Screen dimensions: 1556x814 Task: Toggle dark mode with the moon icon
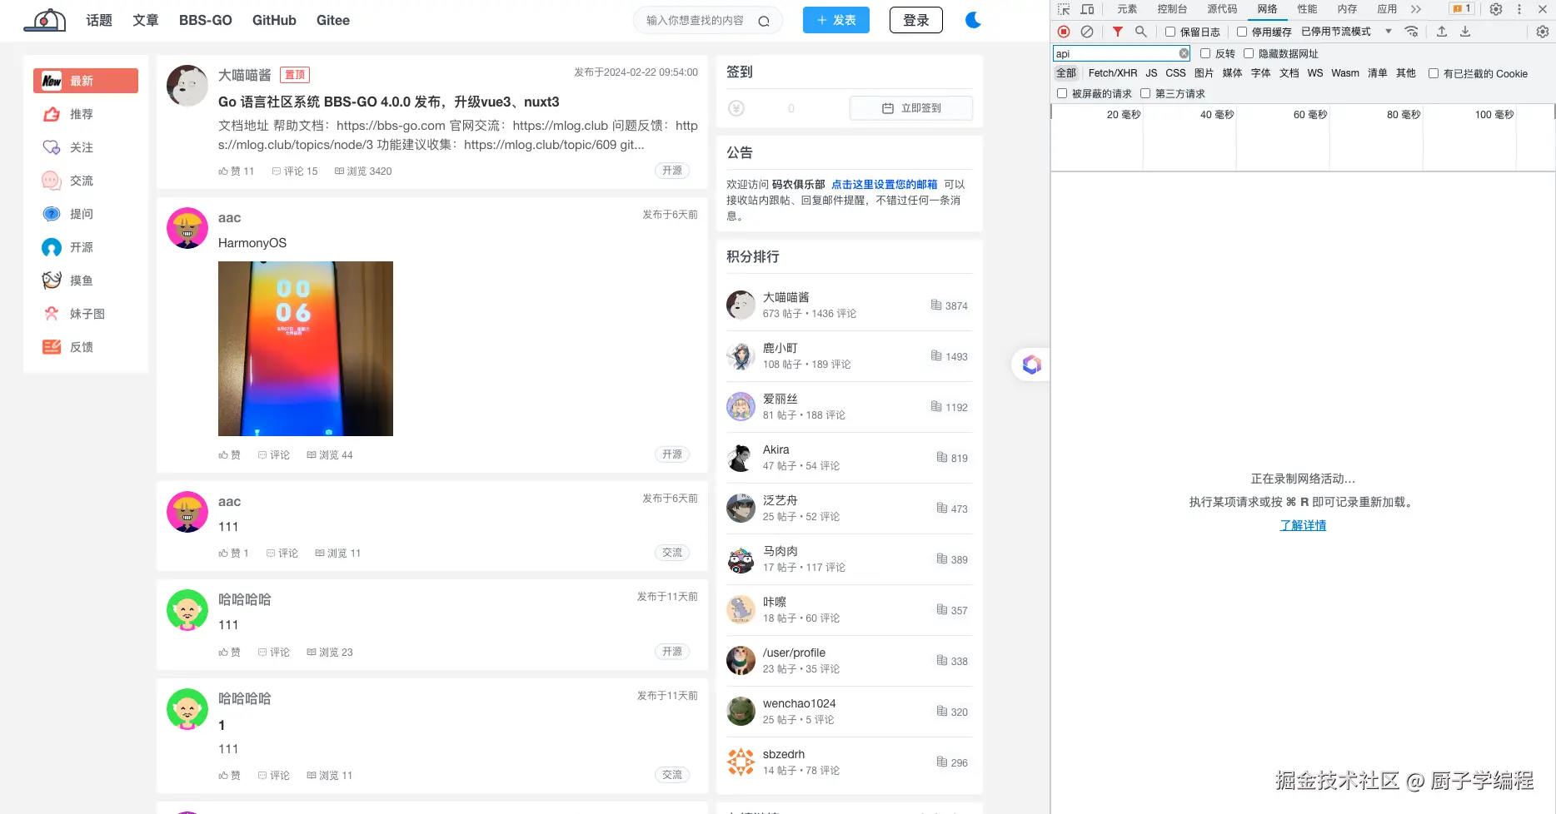click(x=973, y=19)
